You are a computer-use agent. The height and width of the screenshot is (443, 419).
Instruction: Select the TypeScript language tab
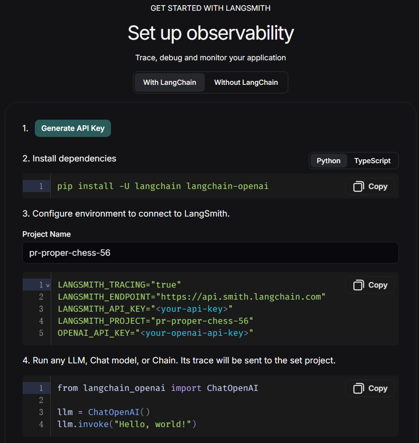372,161
